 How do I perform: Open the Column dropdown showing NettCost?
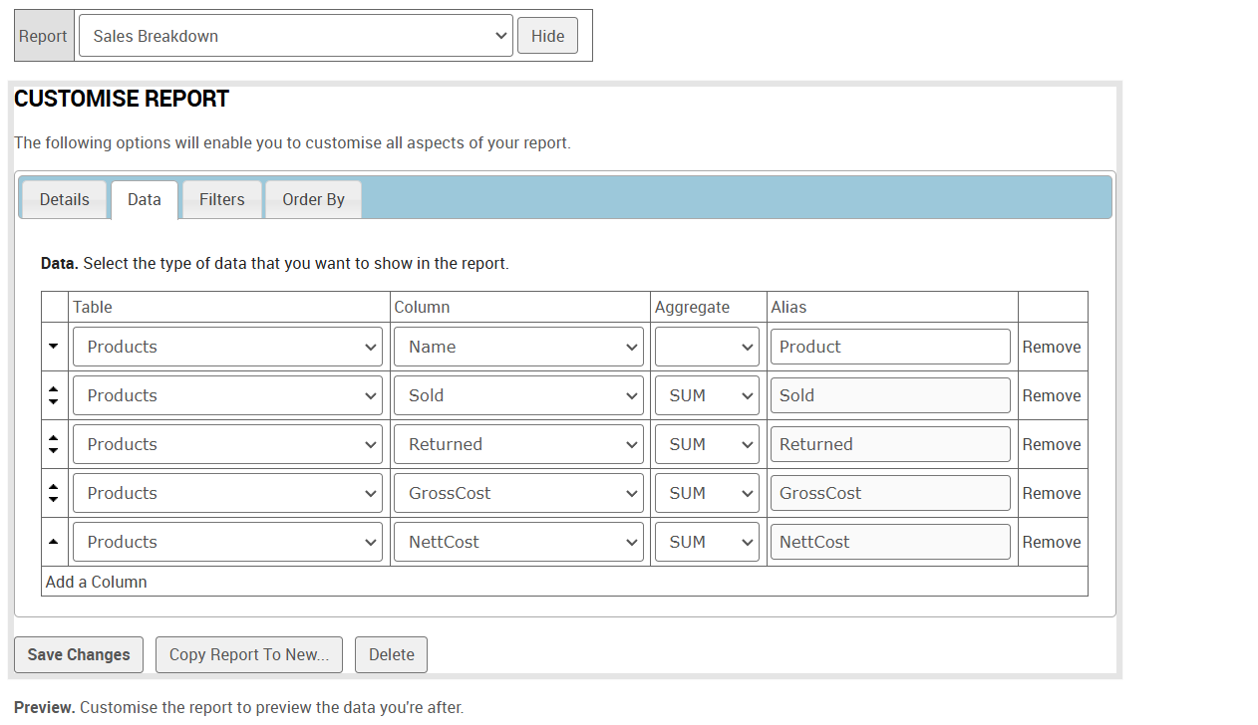(x=518, y=542)
